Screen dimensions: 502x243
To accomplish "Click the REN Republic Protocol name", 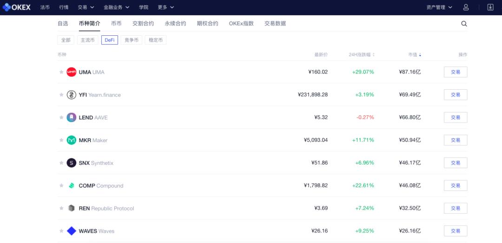I will pyautogui.click(x=106, y=209).
